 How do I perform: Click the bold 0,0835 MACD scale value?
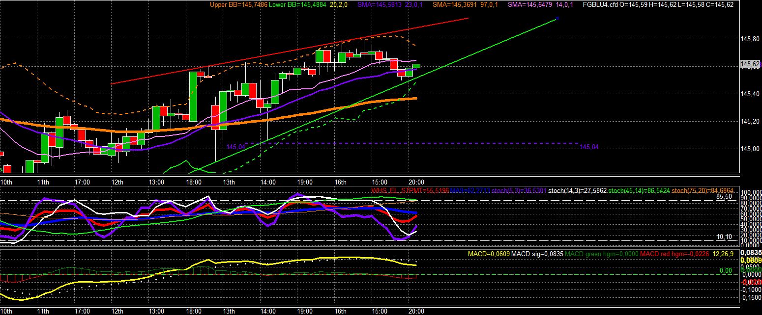point(751,253)
